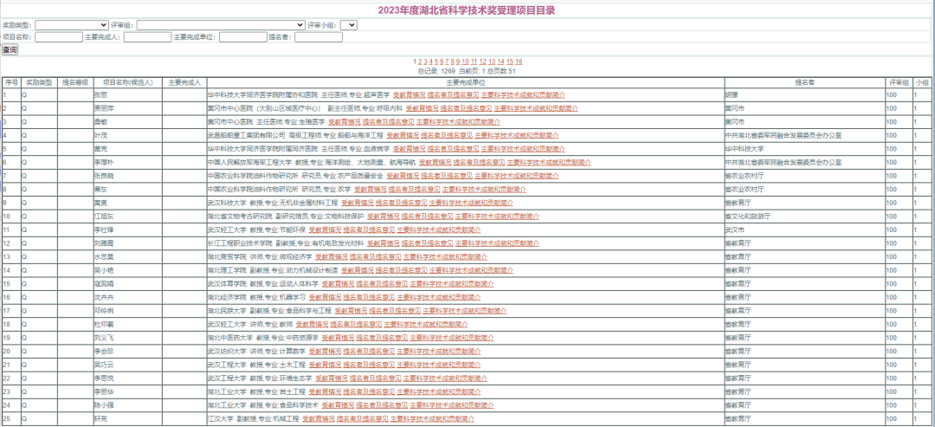Open 受教育情况 link in row 12
This screenshot has height=427, width=935.
384,243
